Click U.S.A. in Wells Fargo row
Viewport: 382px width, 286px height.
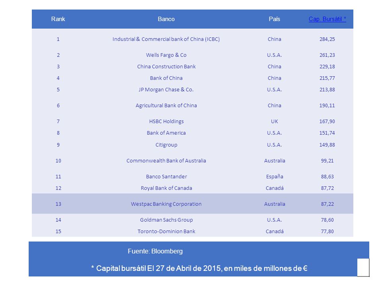[x=274, y=55]
